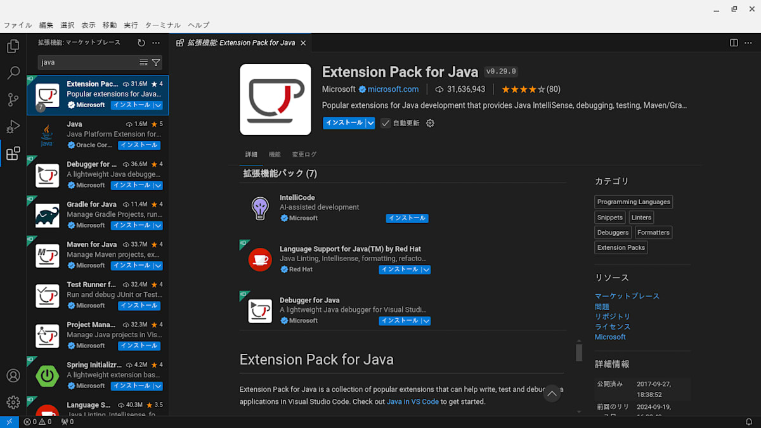Open the リポジトリ resource link
The height and width of the screenshot is (428, 761).
point(613,316)
